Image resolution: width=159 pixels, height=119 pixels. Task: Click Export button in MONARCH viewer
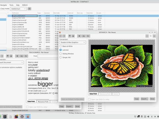(x=144, y=99)
